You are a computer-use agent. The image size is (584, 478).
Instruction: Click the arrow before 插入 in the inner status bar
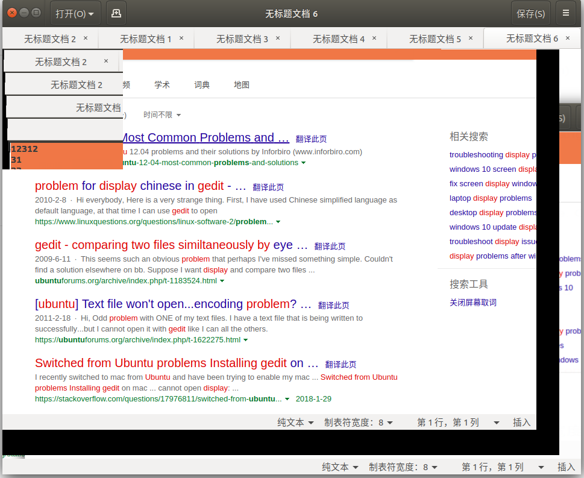(x=497, y=423)
